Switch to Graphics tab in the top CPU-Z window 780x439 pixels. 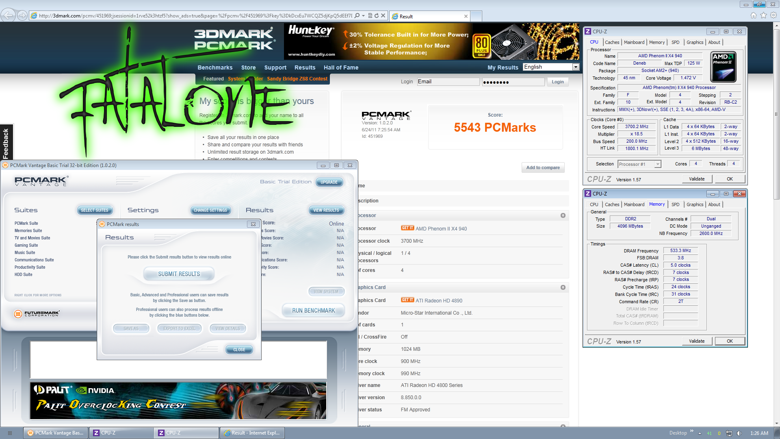[x=695, y=42]
